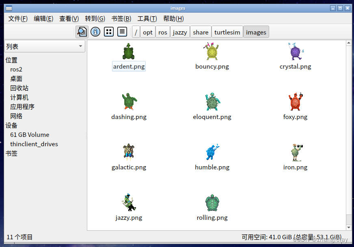Select the ardent.png turtle thumbnail
The height and width of the screenshot is (247, 354).
tap(128, 51)
